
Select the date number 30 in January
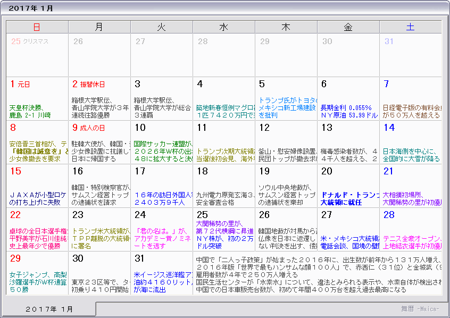(78, 258)
